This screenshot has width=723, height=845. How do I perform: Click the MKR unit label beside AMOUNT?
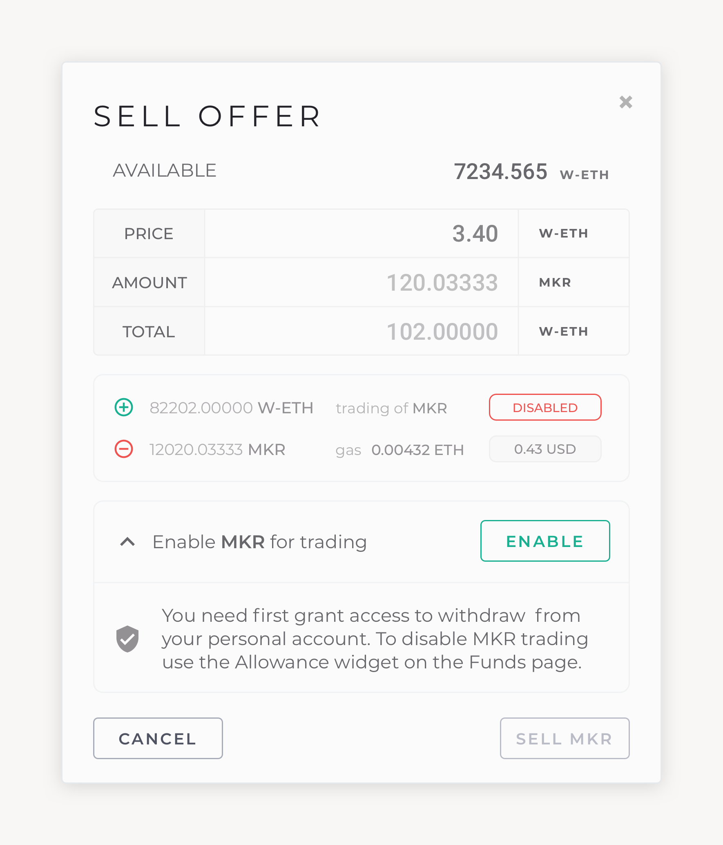(554, 282)
